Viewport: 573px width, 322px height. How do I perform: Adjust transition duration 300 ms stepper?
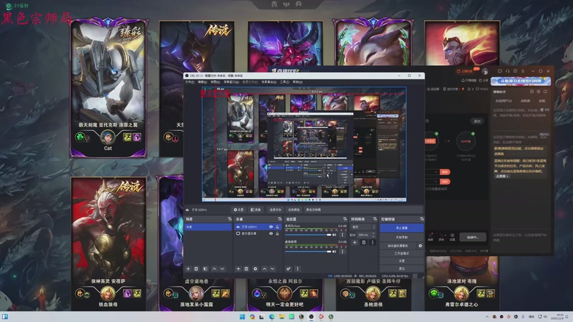point(373,235)
